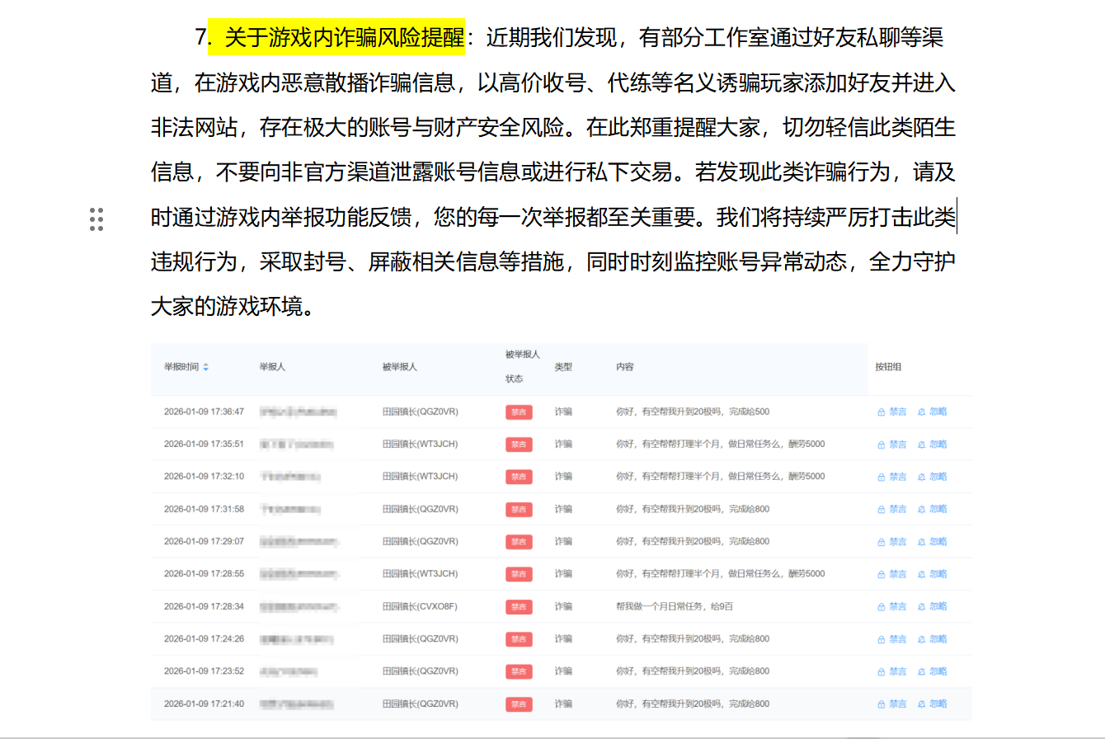Click red 禁言 status badge for 田园镇长(CVXO8F)
1105x739 pixels.
click(x=519, y=607)
